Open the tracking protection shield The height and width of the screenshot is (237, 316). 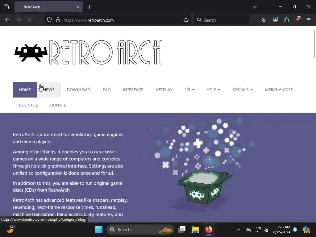[x=49, y=20]
